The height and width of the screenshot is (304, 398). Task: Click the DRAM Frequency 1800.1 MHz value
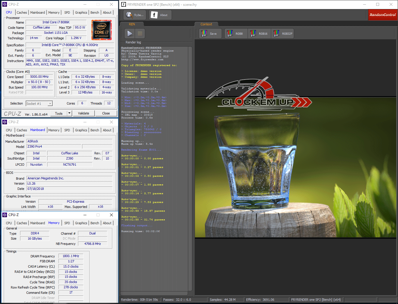pos(71,256)
